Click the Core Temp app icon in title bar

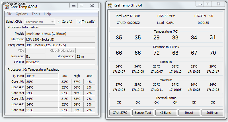(x=7, y=7)
